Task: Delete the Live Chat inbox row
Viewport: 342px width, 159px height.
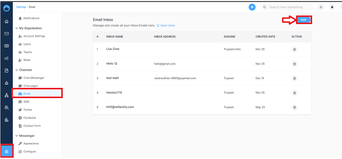Action: [295, 50]
